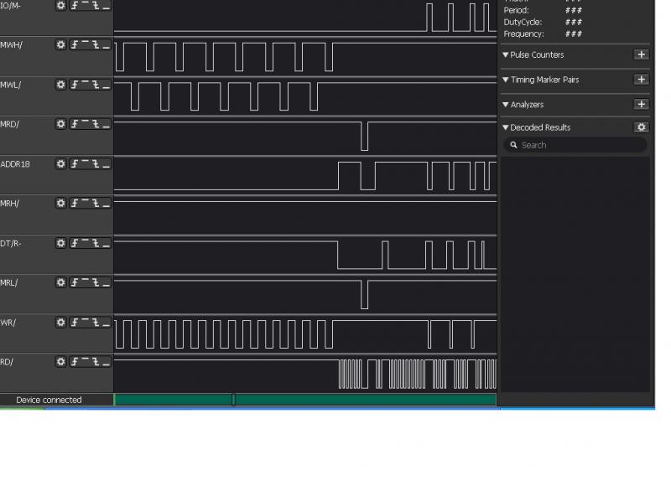Collapse the Timing Marker Pairs section

click(506, 80)
